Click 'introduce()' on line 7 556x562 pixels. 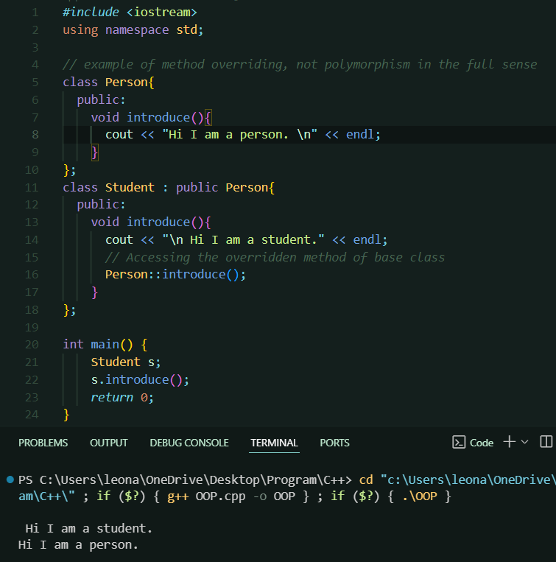click(165, 118)
